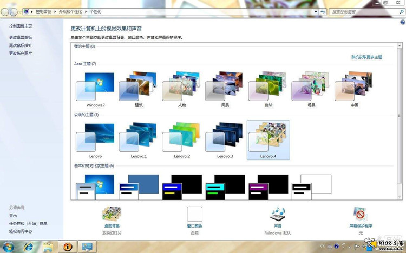The height and width of the screenshot is (253, 406).
Task: Select high contrast theme with blue title bar
Action: point(182,187)
